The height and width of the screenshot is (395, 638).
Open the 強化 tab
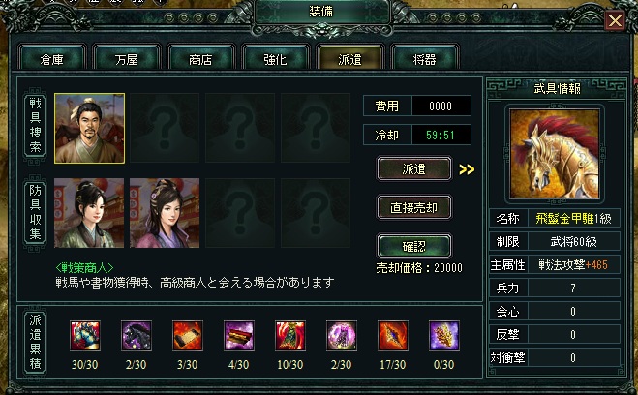(x=276, y=59)
